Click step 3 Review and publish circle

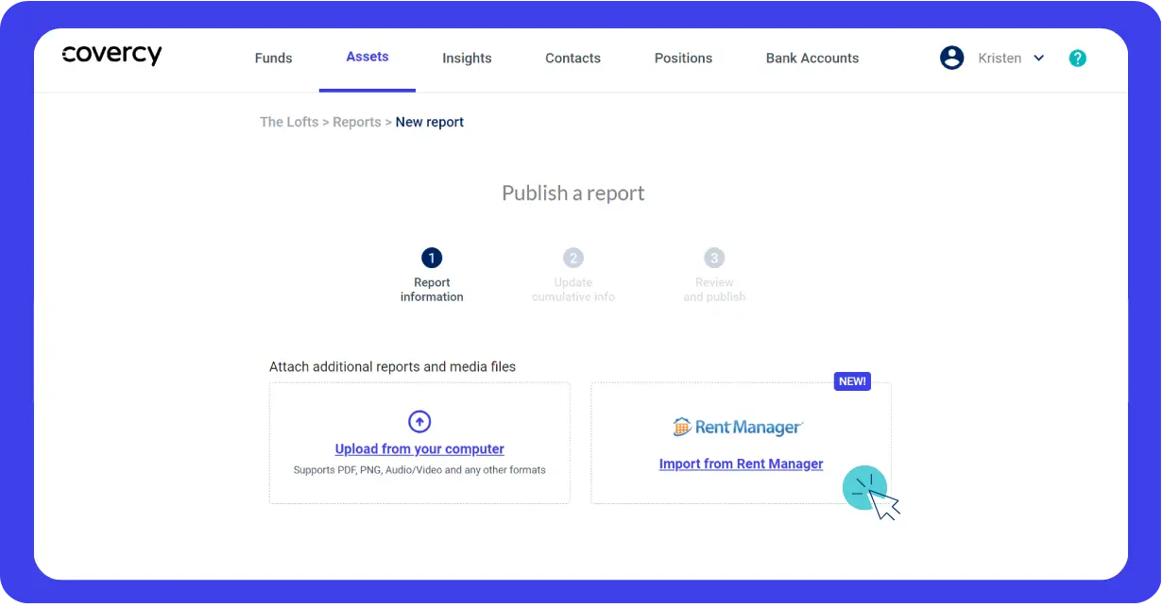tap(713, 257)
